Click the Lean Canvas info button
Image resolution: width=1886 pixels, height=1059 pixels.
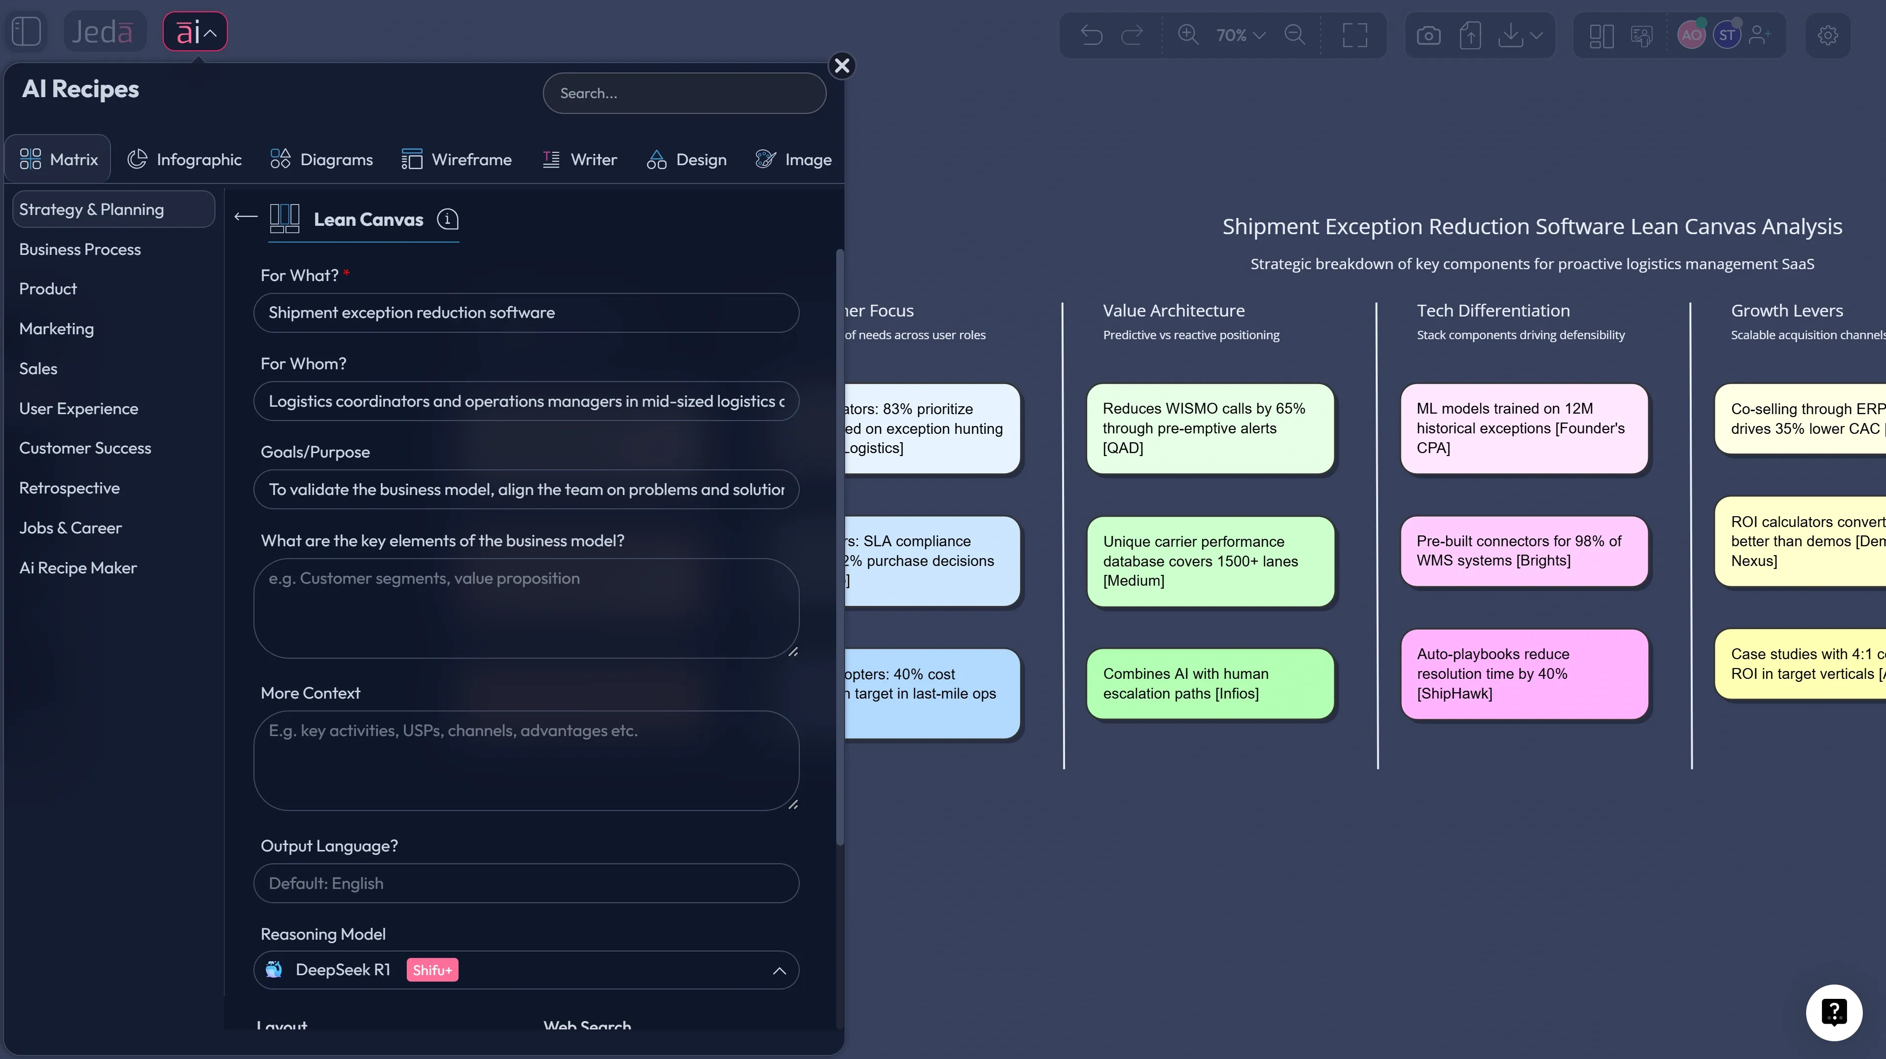[447, 219]
